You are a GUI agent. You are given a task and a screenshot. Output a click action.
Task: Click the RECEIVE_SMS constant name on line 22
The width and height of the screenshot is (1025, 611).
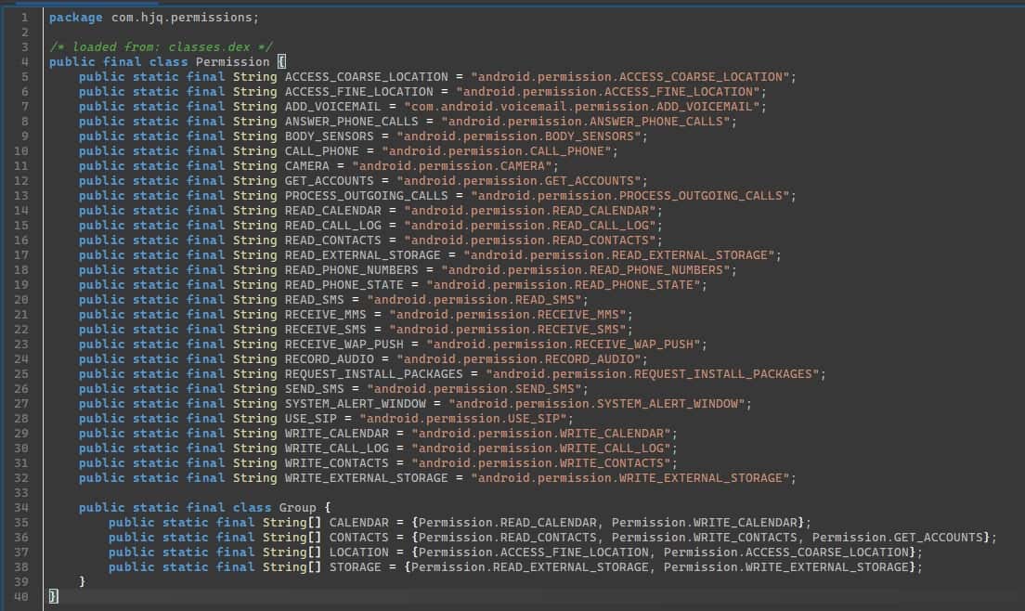[x=325, y=330]
